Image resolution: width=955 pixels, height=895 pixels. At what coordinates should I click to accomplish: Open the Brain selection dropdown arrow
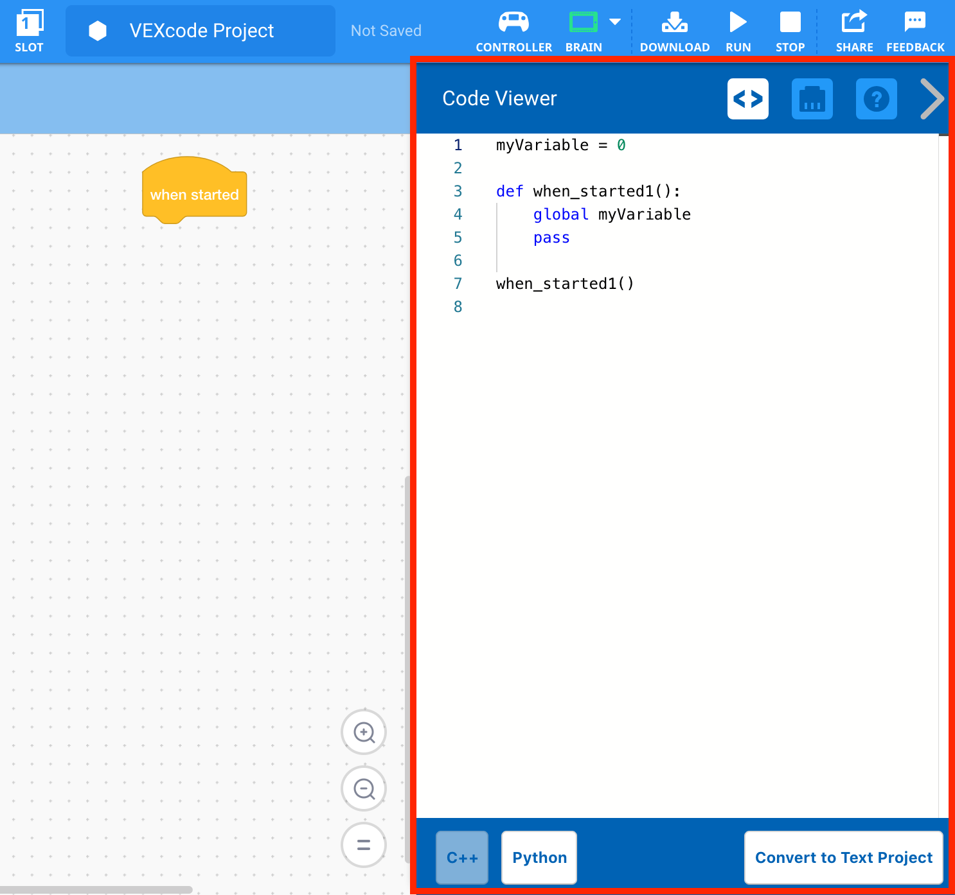point(614,21)
